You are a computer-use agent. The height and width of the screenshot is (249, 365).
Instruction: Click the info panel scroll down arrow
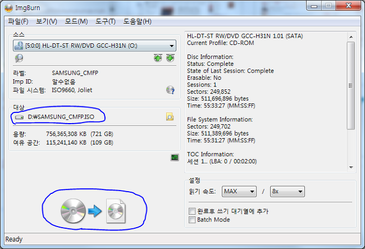(351, 167)
